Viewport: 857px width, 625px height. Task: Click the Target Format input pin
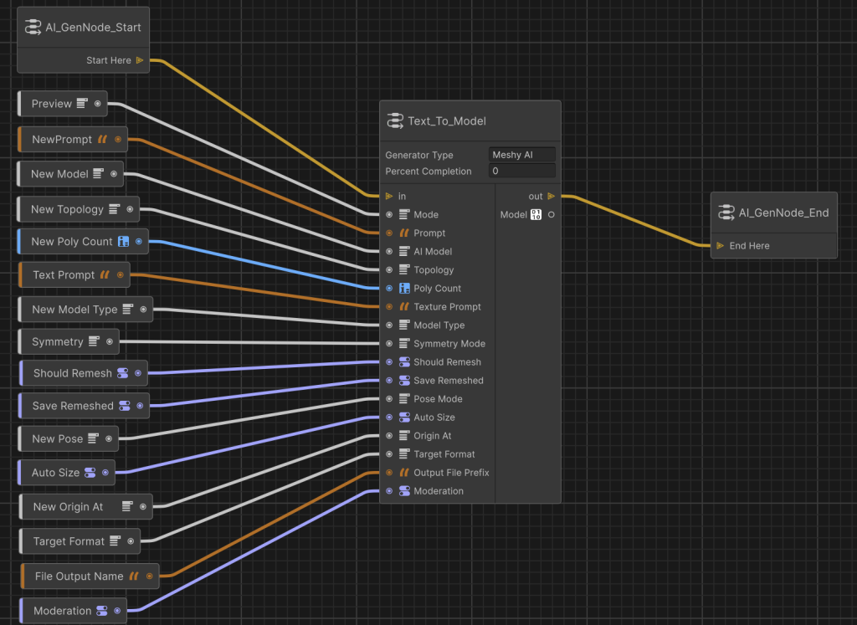(x=389, y=454)
